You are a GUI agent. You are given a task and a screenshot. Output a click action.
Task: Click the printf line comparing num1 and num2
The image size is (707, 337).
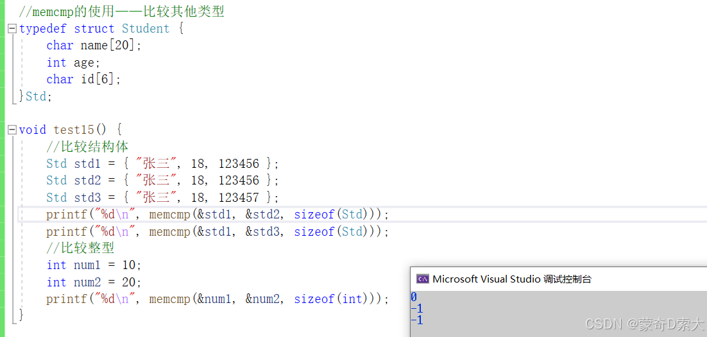pyautogui.click(x=217, y=299)
